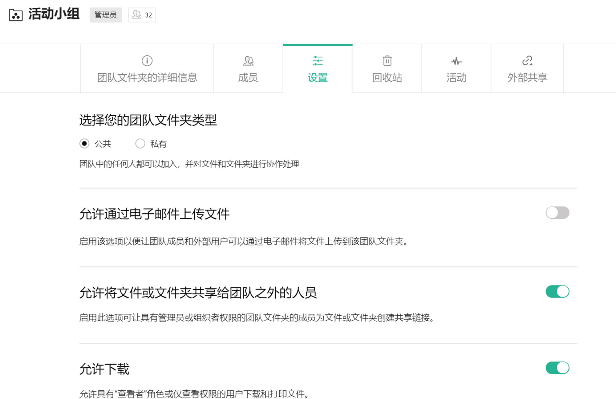This screenshot has width=616, height=399.
Task: Disable the 允许将文件或文件夹共享给团队之外的人员 toggle
Action: (x=557, y=291)
